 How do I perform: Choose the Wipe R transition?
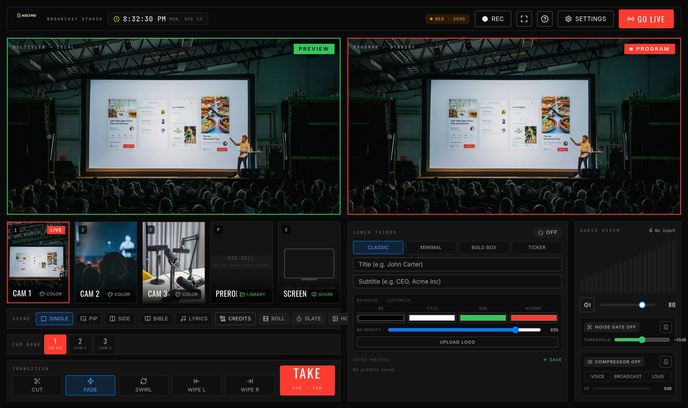point(250,385)
